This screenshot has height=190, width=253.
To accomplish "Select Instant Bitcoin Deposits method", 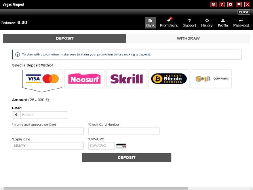I will (x=169, y=79).
